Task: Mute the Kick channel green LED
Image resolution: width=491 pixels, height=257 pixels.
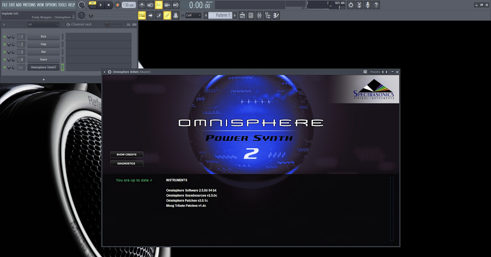Action: [x=5, y=37]
